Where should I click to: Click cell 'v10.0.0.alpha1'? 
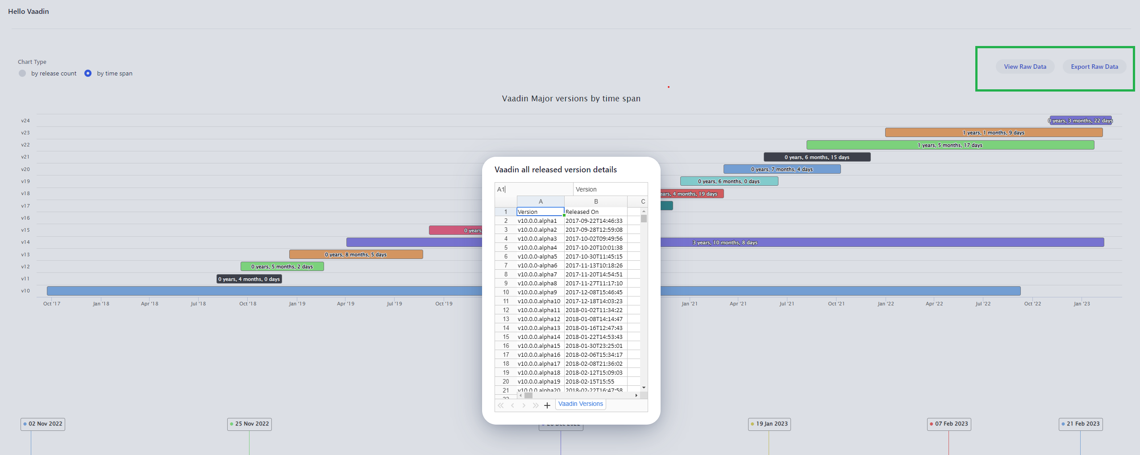click(541, 221)
